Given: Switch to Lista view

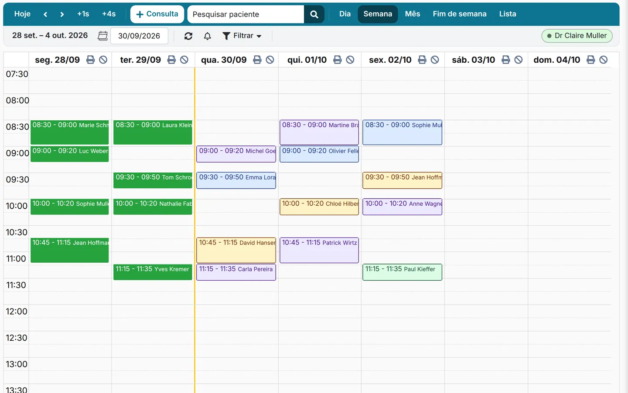Looking at the screenshot, I should coord(508,14).
